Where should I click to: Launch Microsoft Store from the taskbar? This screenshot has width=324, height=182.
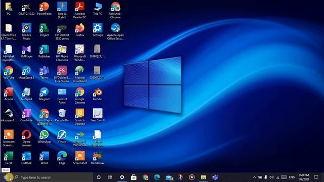tap(134, 177)
